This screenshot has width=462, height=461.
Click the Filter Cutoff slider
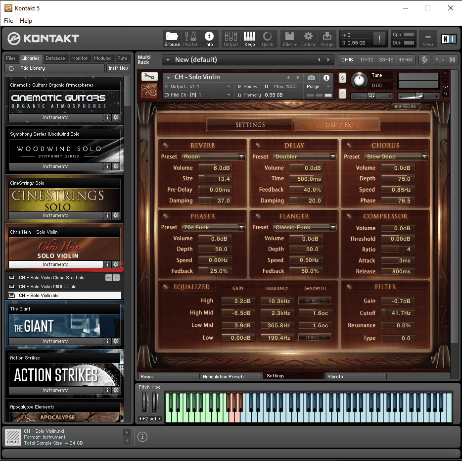[398, 313]
